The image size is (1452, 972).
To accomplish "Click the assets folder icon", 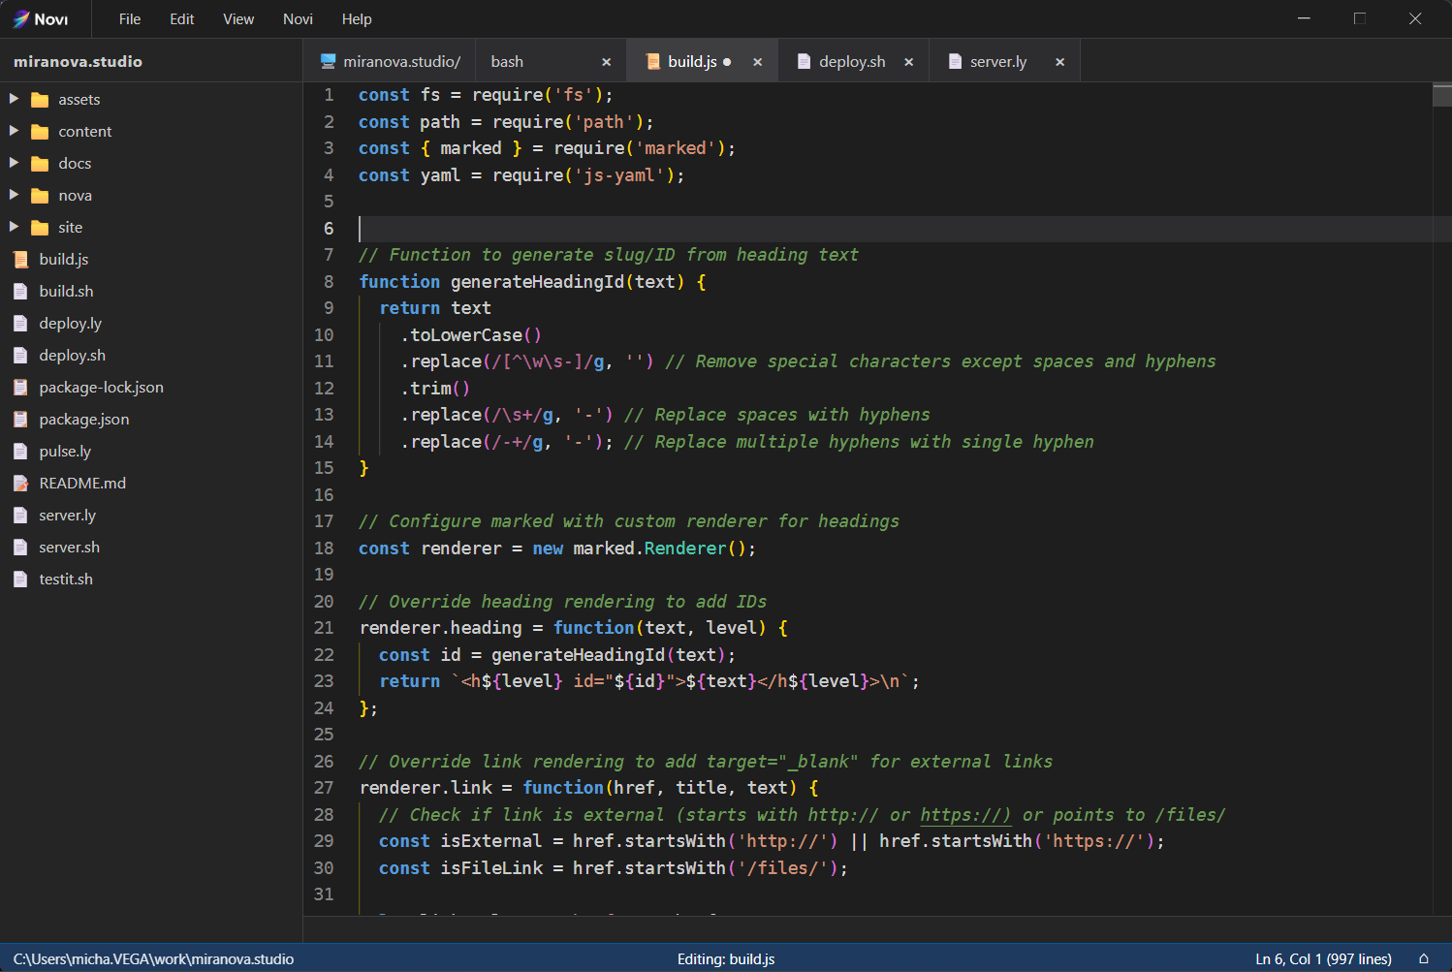I will click(39, 99).
